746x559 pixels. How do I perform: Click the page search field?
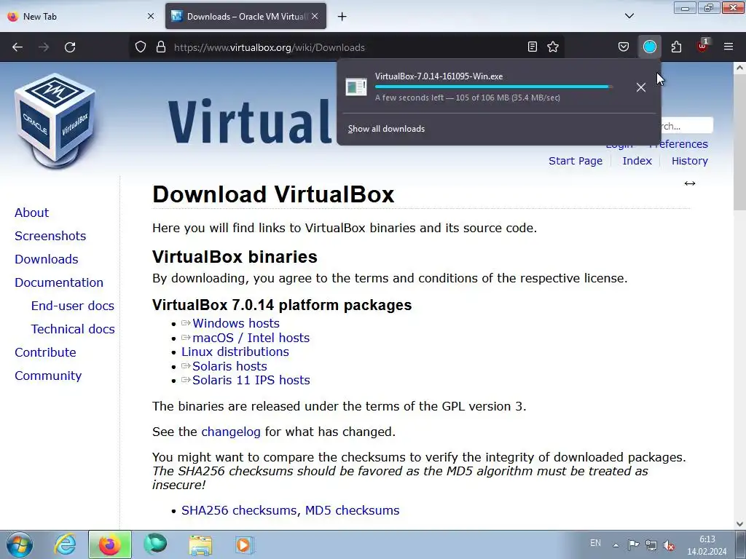[x=686, y=126]
